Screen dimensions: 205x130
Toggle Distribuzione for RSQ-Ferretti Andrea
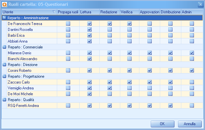(x=170, y=106)
